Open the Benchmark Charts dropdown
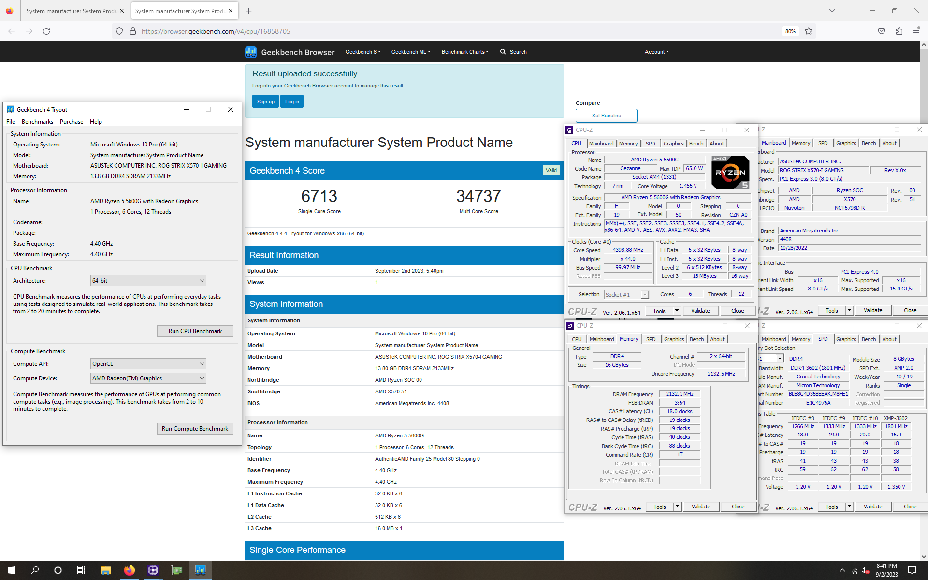928x580 pixels. coord(465,52)
